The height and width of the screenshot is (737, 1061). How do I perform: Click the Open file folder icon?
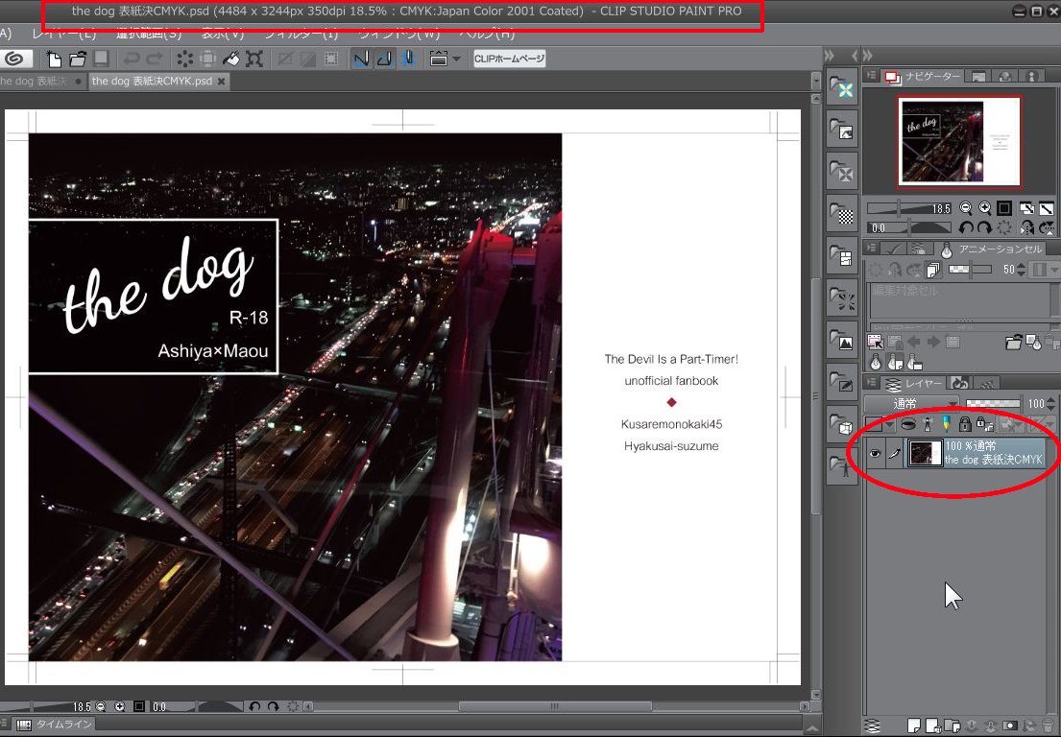(x=78, y=59)
